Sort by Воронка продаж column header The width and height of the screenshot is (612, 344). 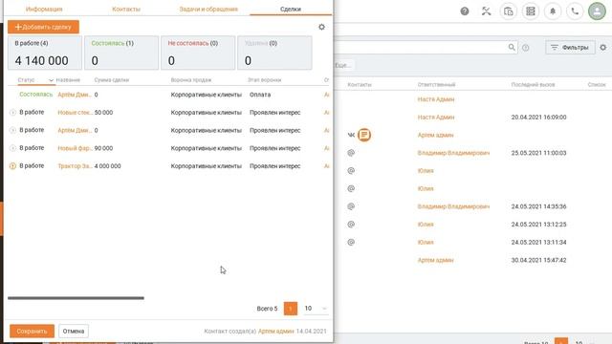[191, 80]
